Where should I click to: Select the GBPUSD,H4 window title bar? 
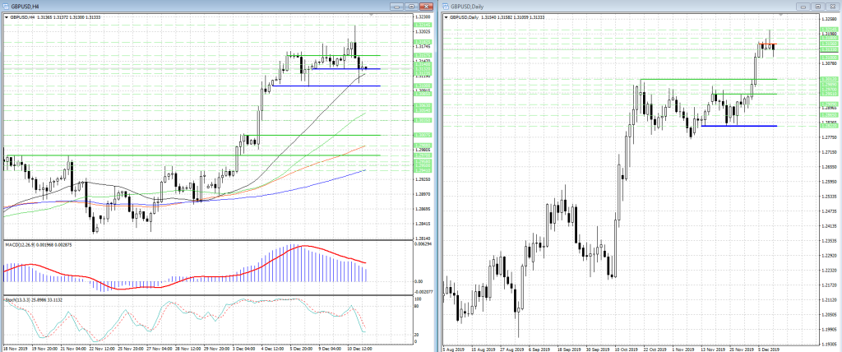[x=206, y=7]
